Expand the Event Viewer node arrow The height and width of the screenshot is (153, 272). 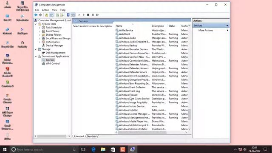40,31
